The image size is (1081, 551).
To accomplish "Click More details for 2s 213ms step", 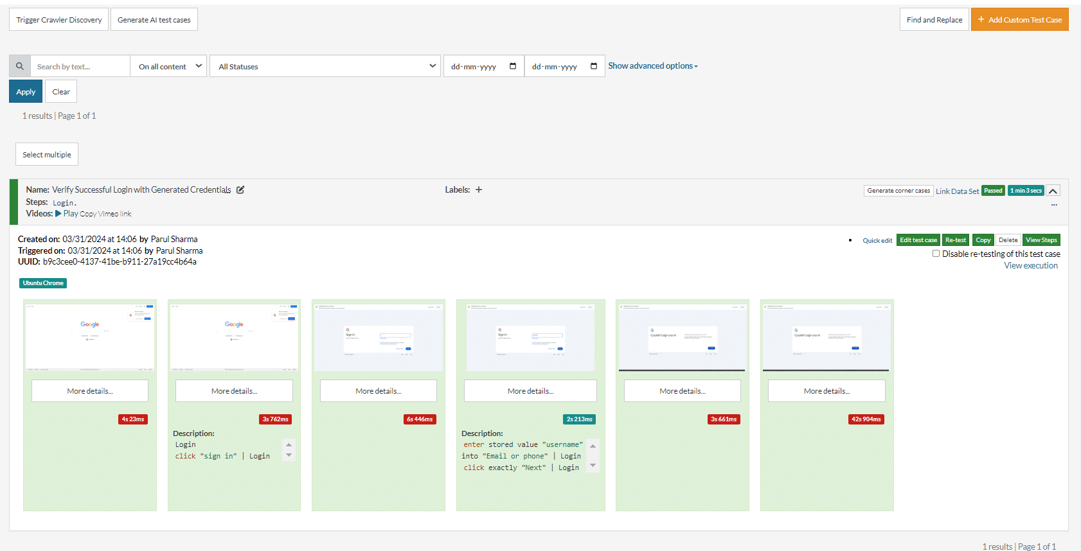I will tap(531, 391).
